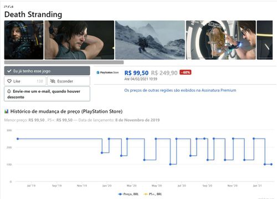Click the screenshot gallery horizontal scrollbar
This screenshot has height=199, width=277.
[64, 62]
